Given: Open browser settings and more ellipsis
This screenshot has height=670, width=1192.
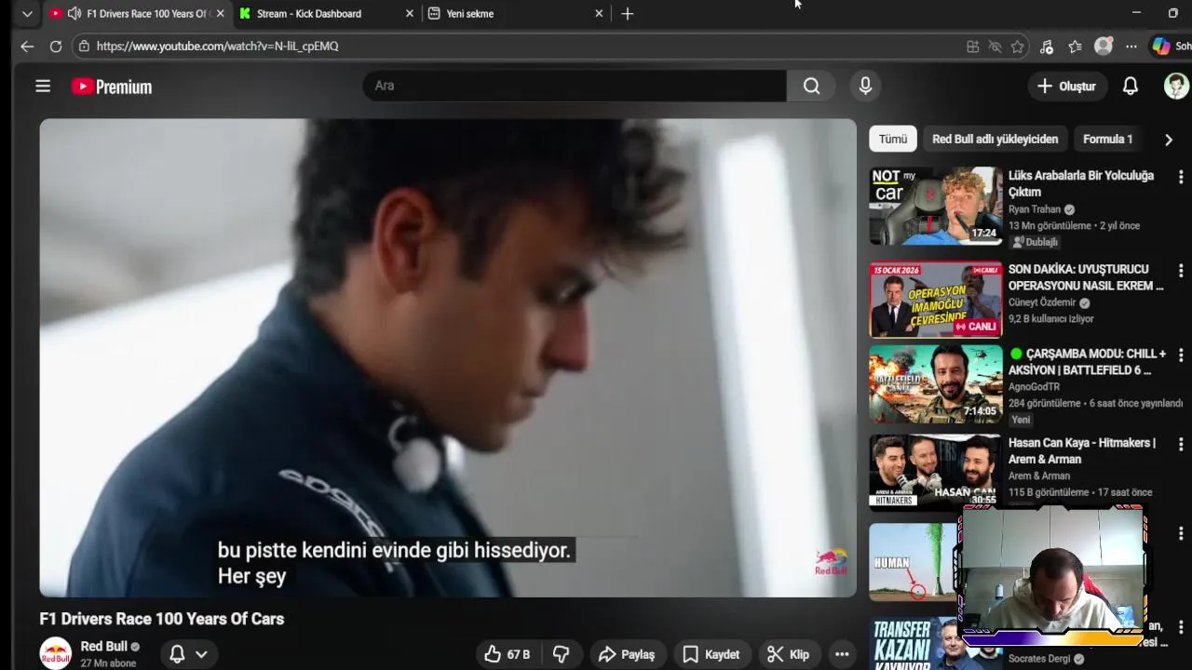Looking at the screenshot, I should [1131, 46].
